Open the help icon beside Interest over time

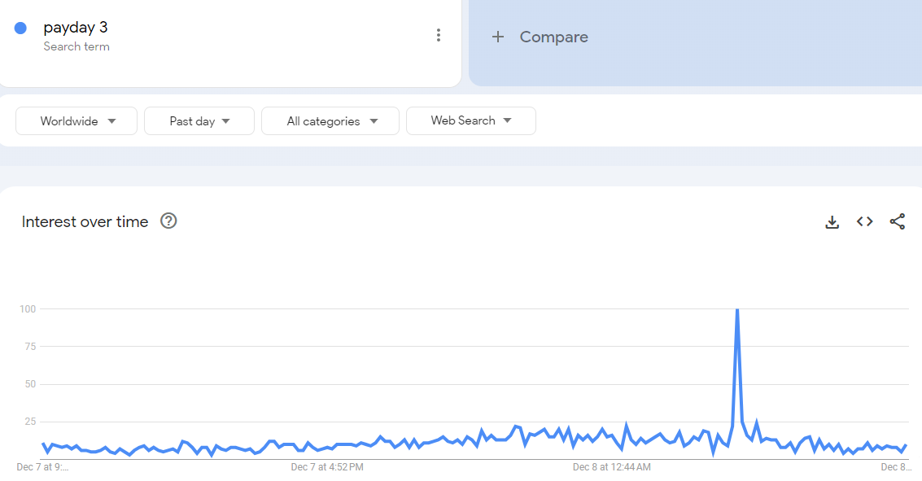(168, 221)
